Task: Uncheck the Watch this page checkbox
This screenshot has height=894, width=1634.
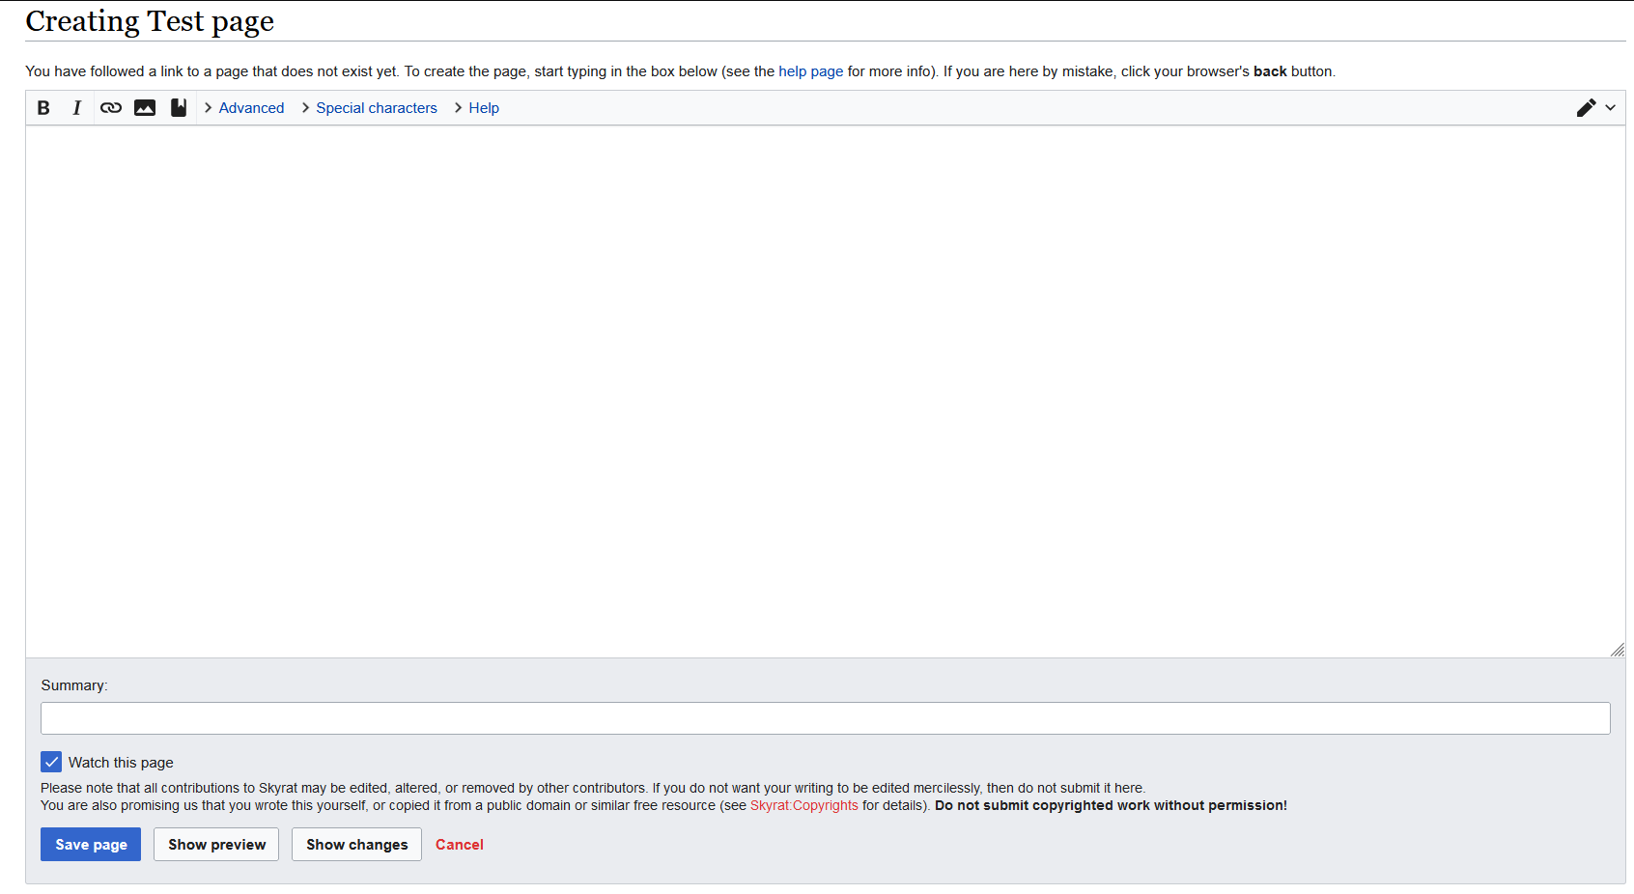Action: coord(51,762)
